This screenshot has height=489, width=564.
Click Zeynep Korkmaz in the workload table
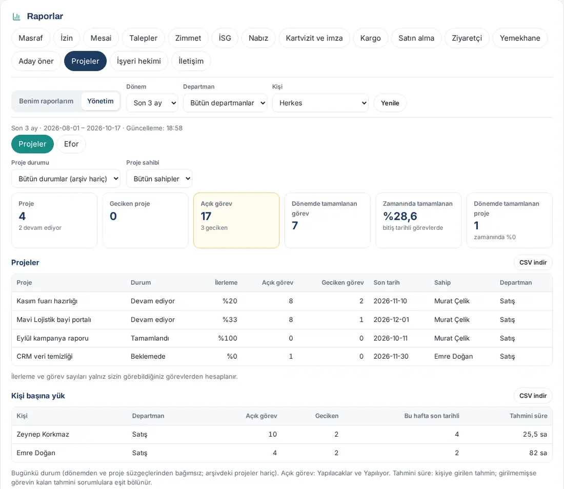(43, 434)
